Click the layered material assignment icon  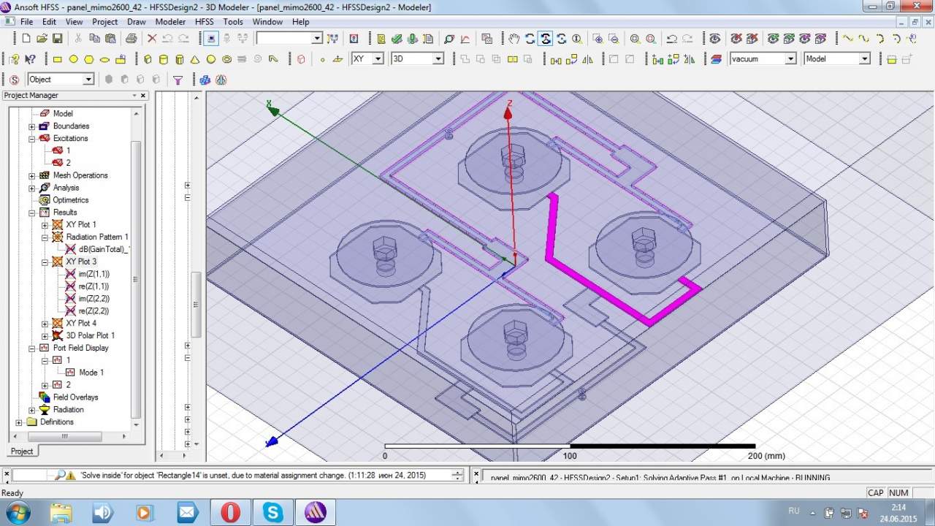click(716, 59)
